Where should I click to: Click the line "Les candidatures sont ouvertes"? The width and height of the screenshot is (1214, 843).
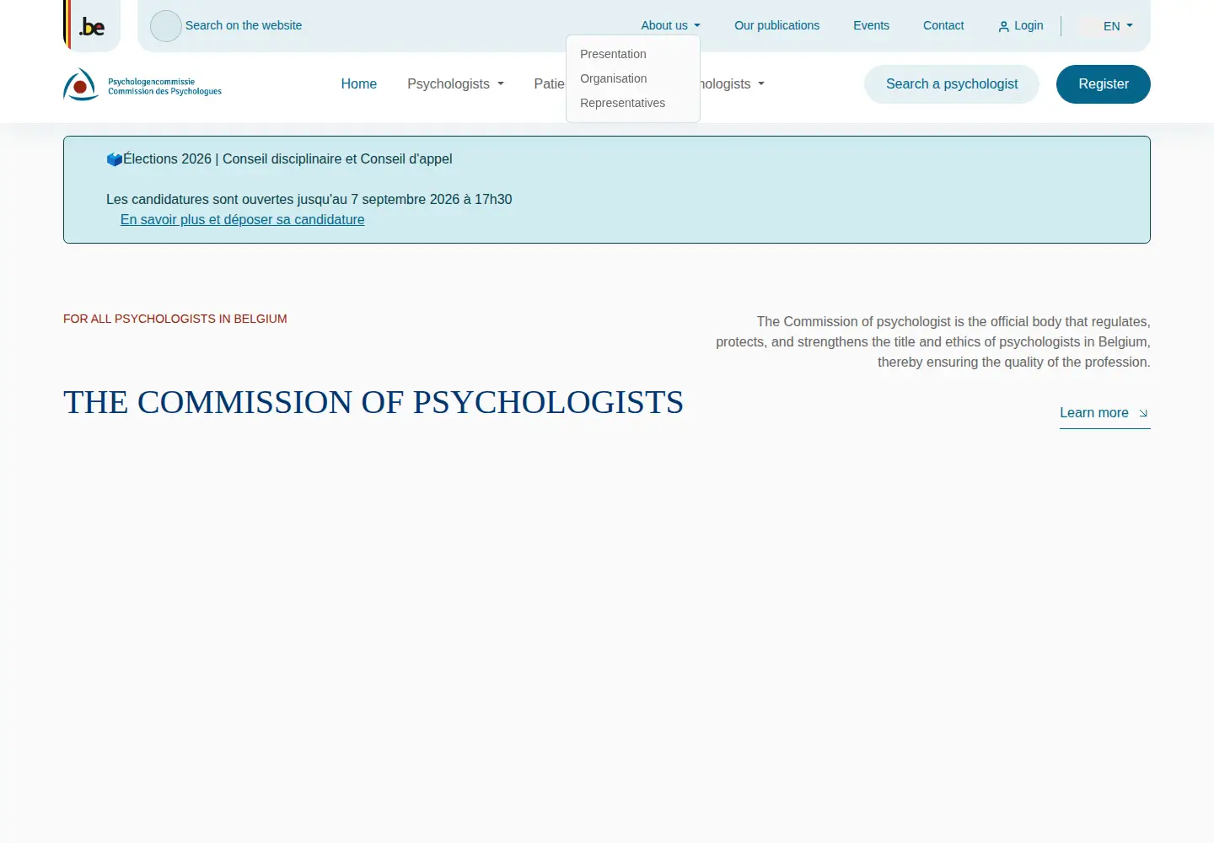click(309, 200)
